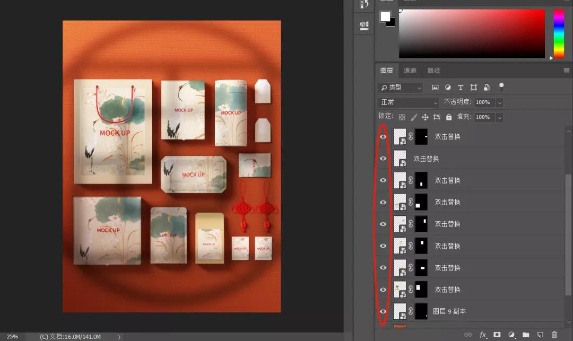This screenshot has width=573, height=341.
Task: Toggle the layer filter on/off switch
Action: tap(501, 86)
